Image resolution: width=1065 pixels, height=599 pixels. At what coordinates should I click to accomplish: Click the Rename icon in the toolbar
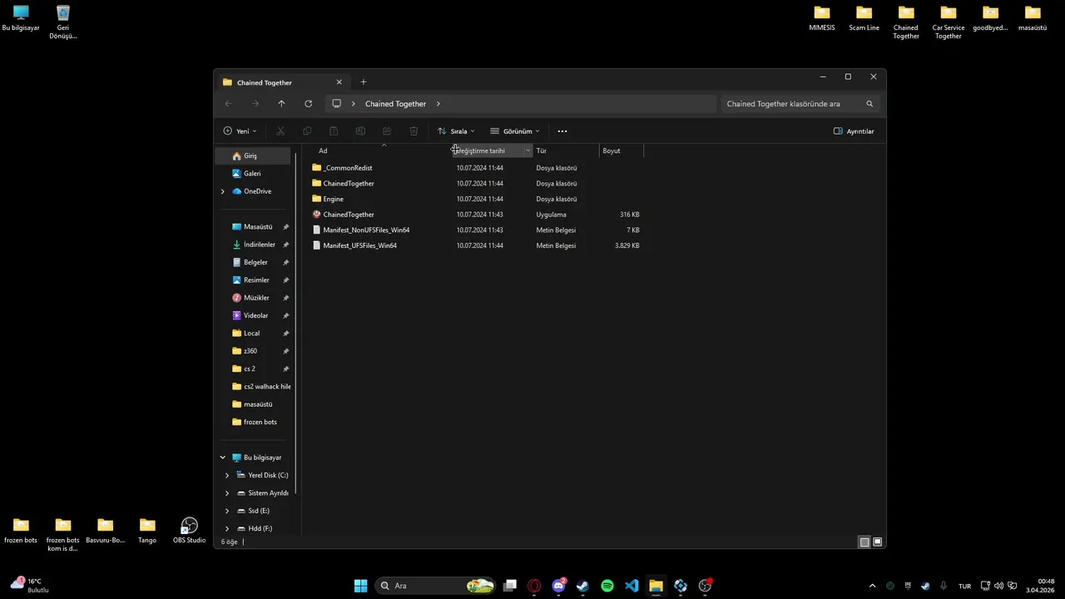pyautogui.click(x=360, y=131)
